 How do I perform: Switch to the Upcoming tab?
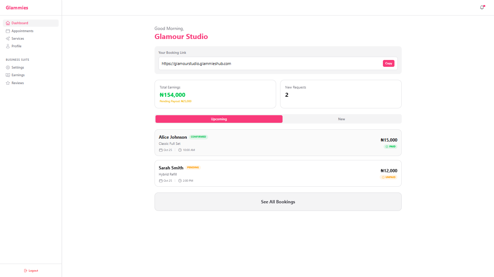pos(219,119)
